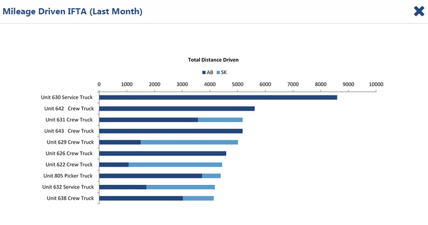This screenshot has height=225, width=428.
Task: Click the SK segment for Unit 629 Crew Truck
Action: pyautogui.click(x=189, y=142)
